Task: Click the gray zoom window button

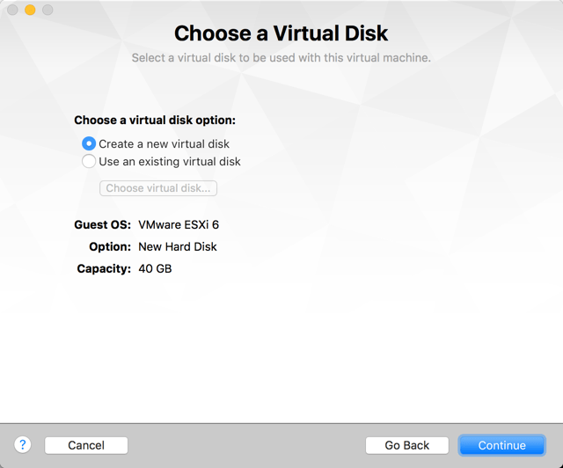Action: (x=48, y=11)
